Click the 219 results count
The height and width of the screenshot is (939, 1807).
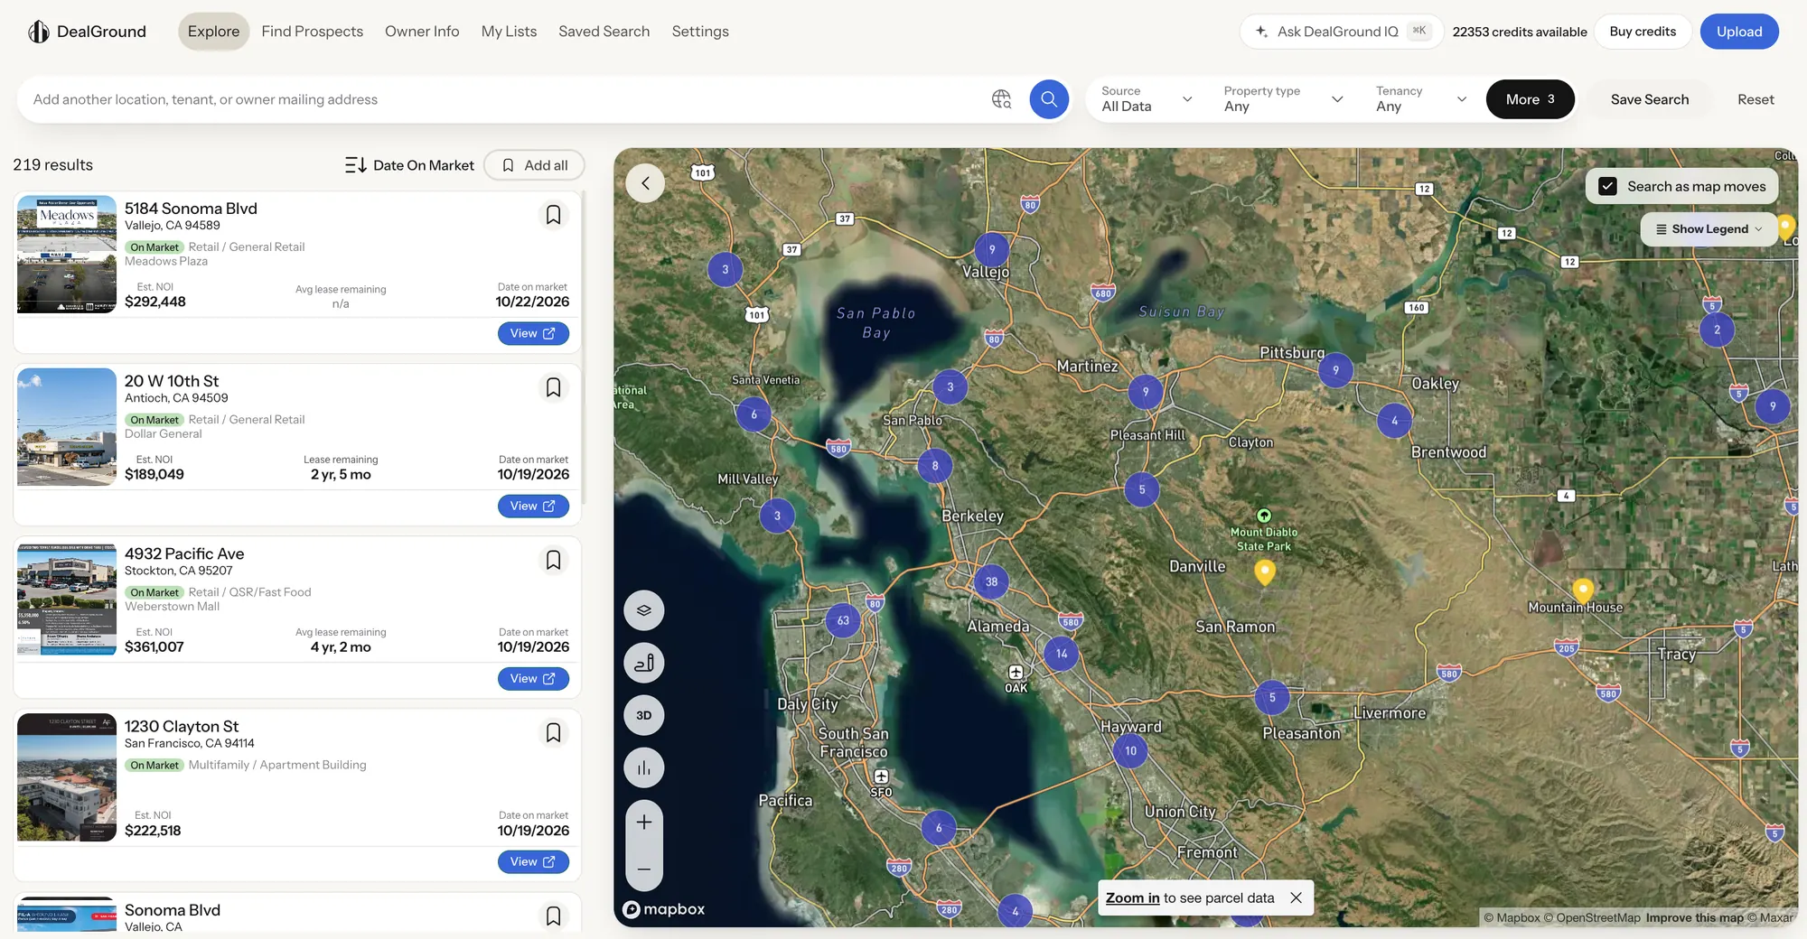[52, 165]
